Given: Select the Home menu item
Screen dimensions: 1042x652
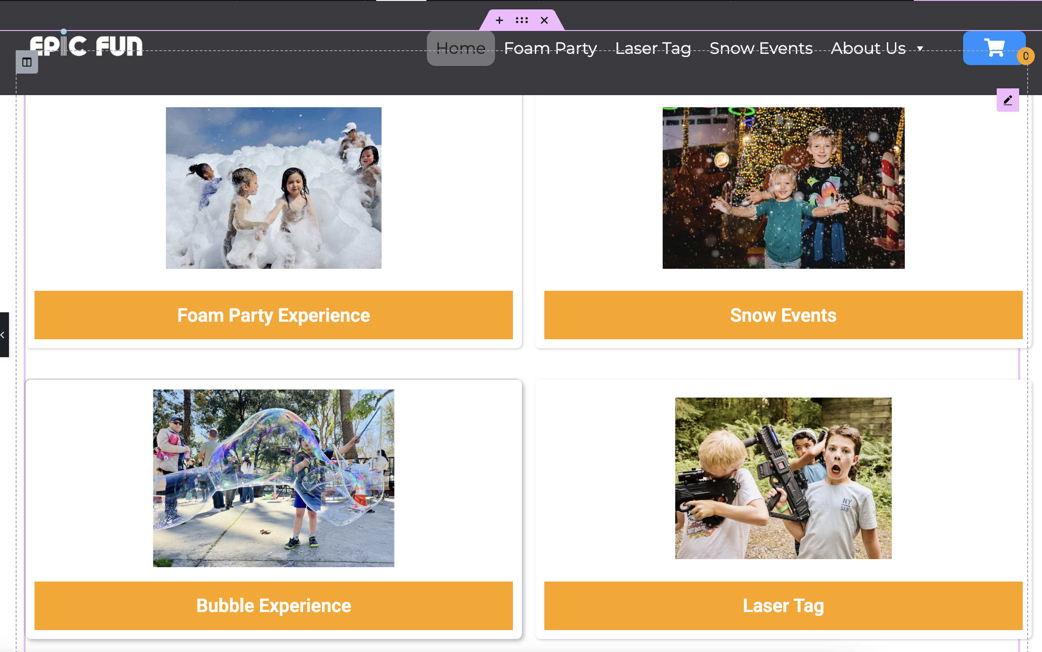Looking at the screenshot, I should (x=460, y=48).
